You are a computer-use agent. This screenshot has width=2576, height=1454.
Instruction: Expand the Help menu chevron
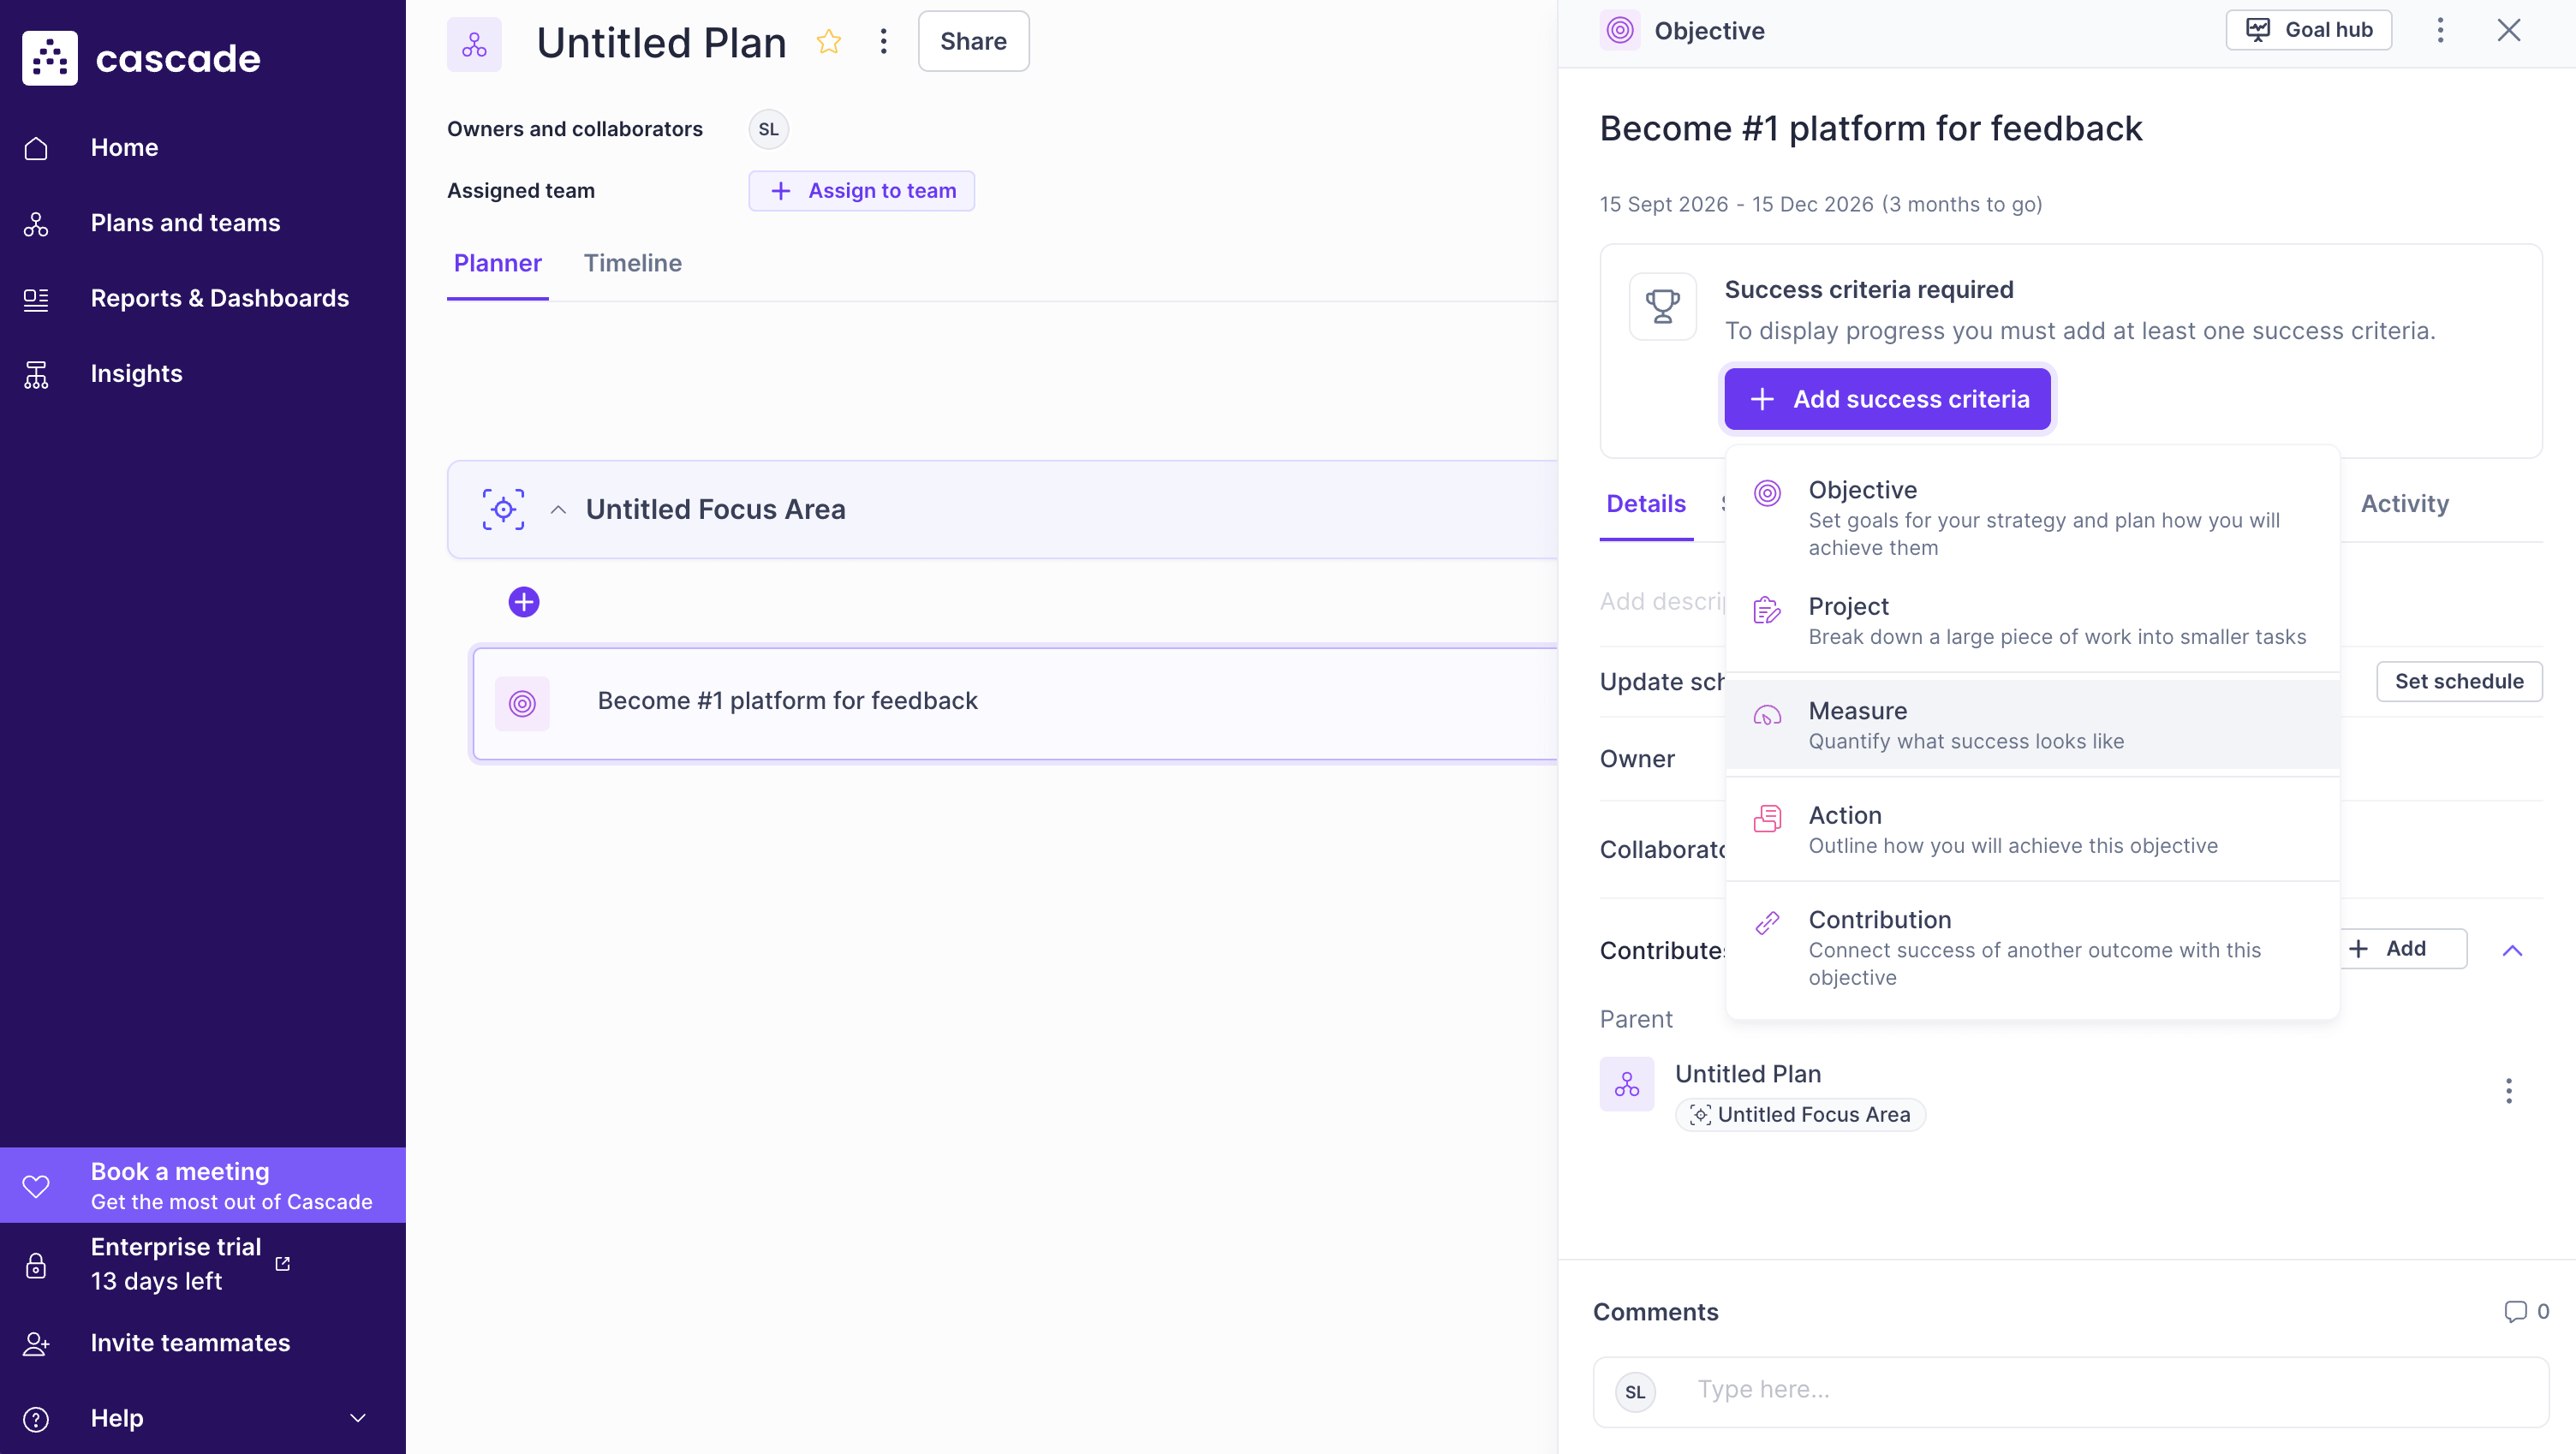click(x=357, y=1418)
